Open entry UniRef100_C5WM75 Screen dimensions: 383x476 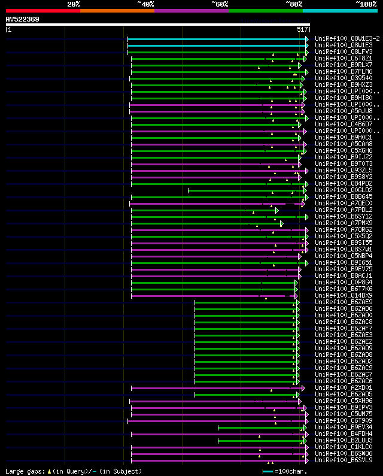pyautogui.click(x=344, y=414)
